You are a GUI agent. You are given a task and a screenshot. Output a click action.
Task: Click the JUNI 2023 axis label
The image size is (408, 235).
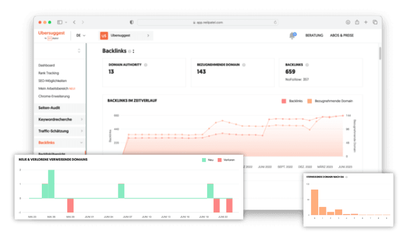coord(345,167)
